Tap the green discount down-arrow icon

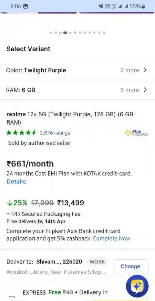9,203
